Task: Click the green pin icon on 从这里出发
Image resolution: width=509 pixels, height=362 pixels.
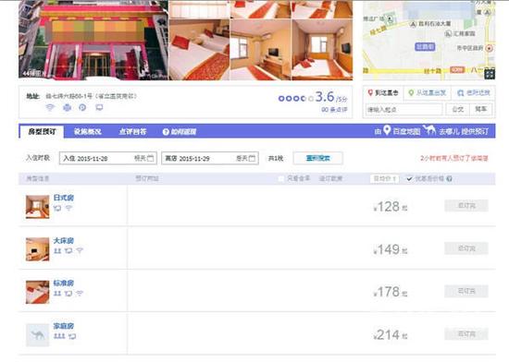Action: pos(411,93)
